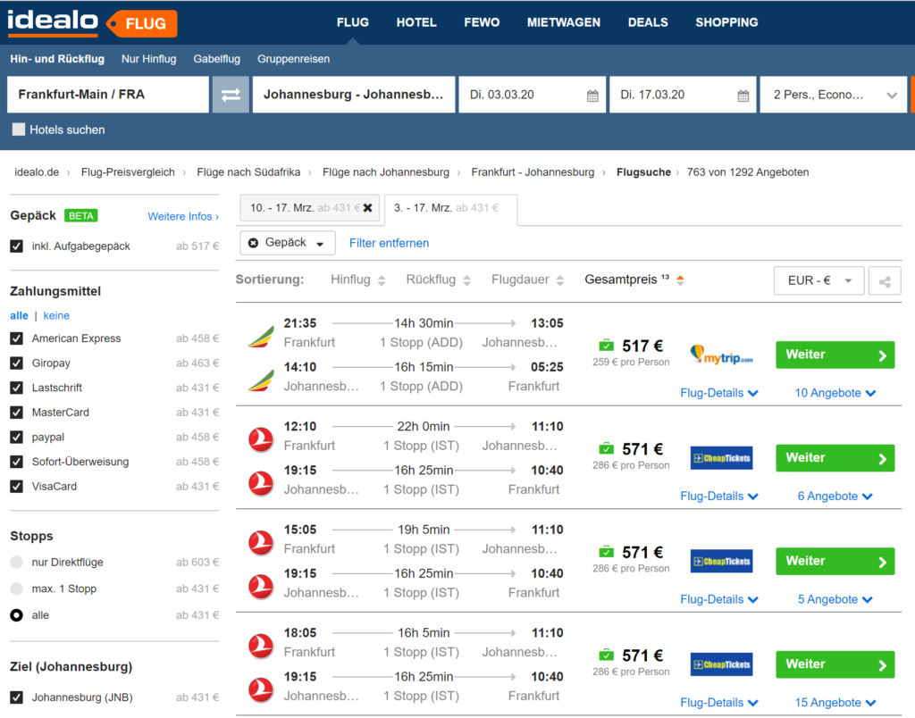This screenshot has height=718, width=915.
Task: Uncheck MasterCard payment option
Action: 16,413
